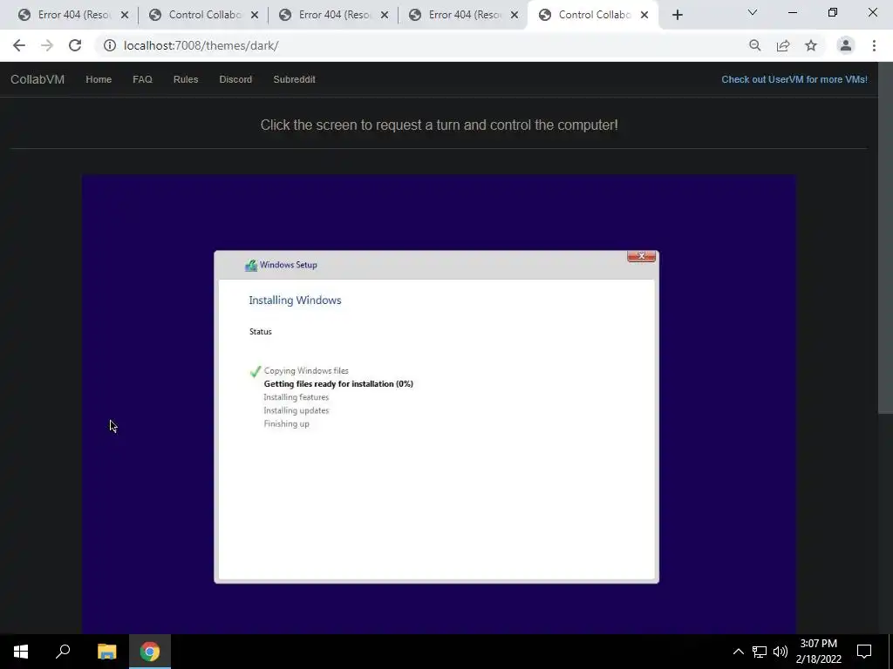893x669 pixels.
Task: Close the third tab, Error 404
Action: click(385, 16)
